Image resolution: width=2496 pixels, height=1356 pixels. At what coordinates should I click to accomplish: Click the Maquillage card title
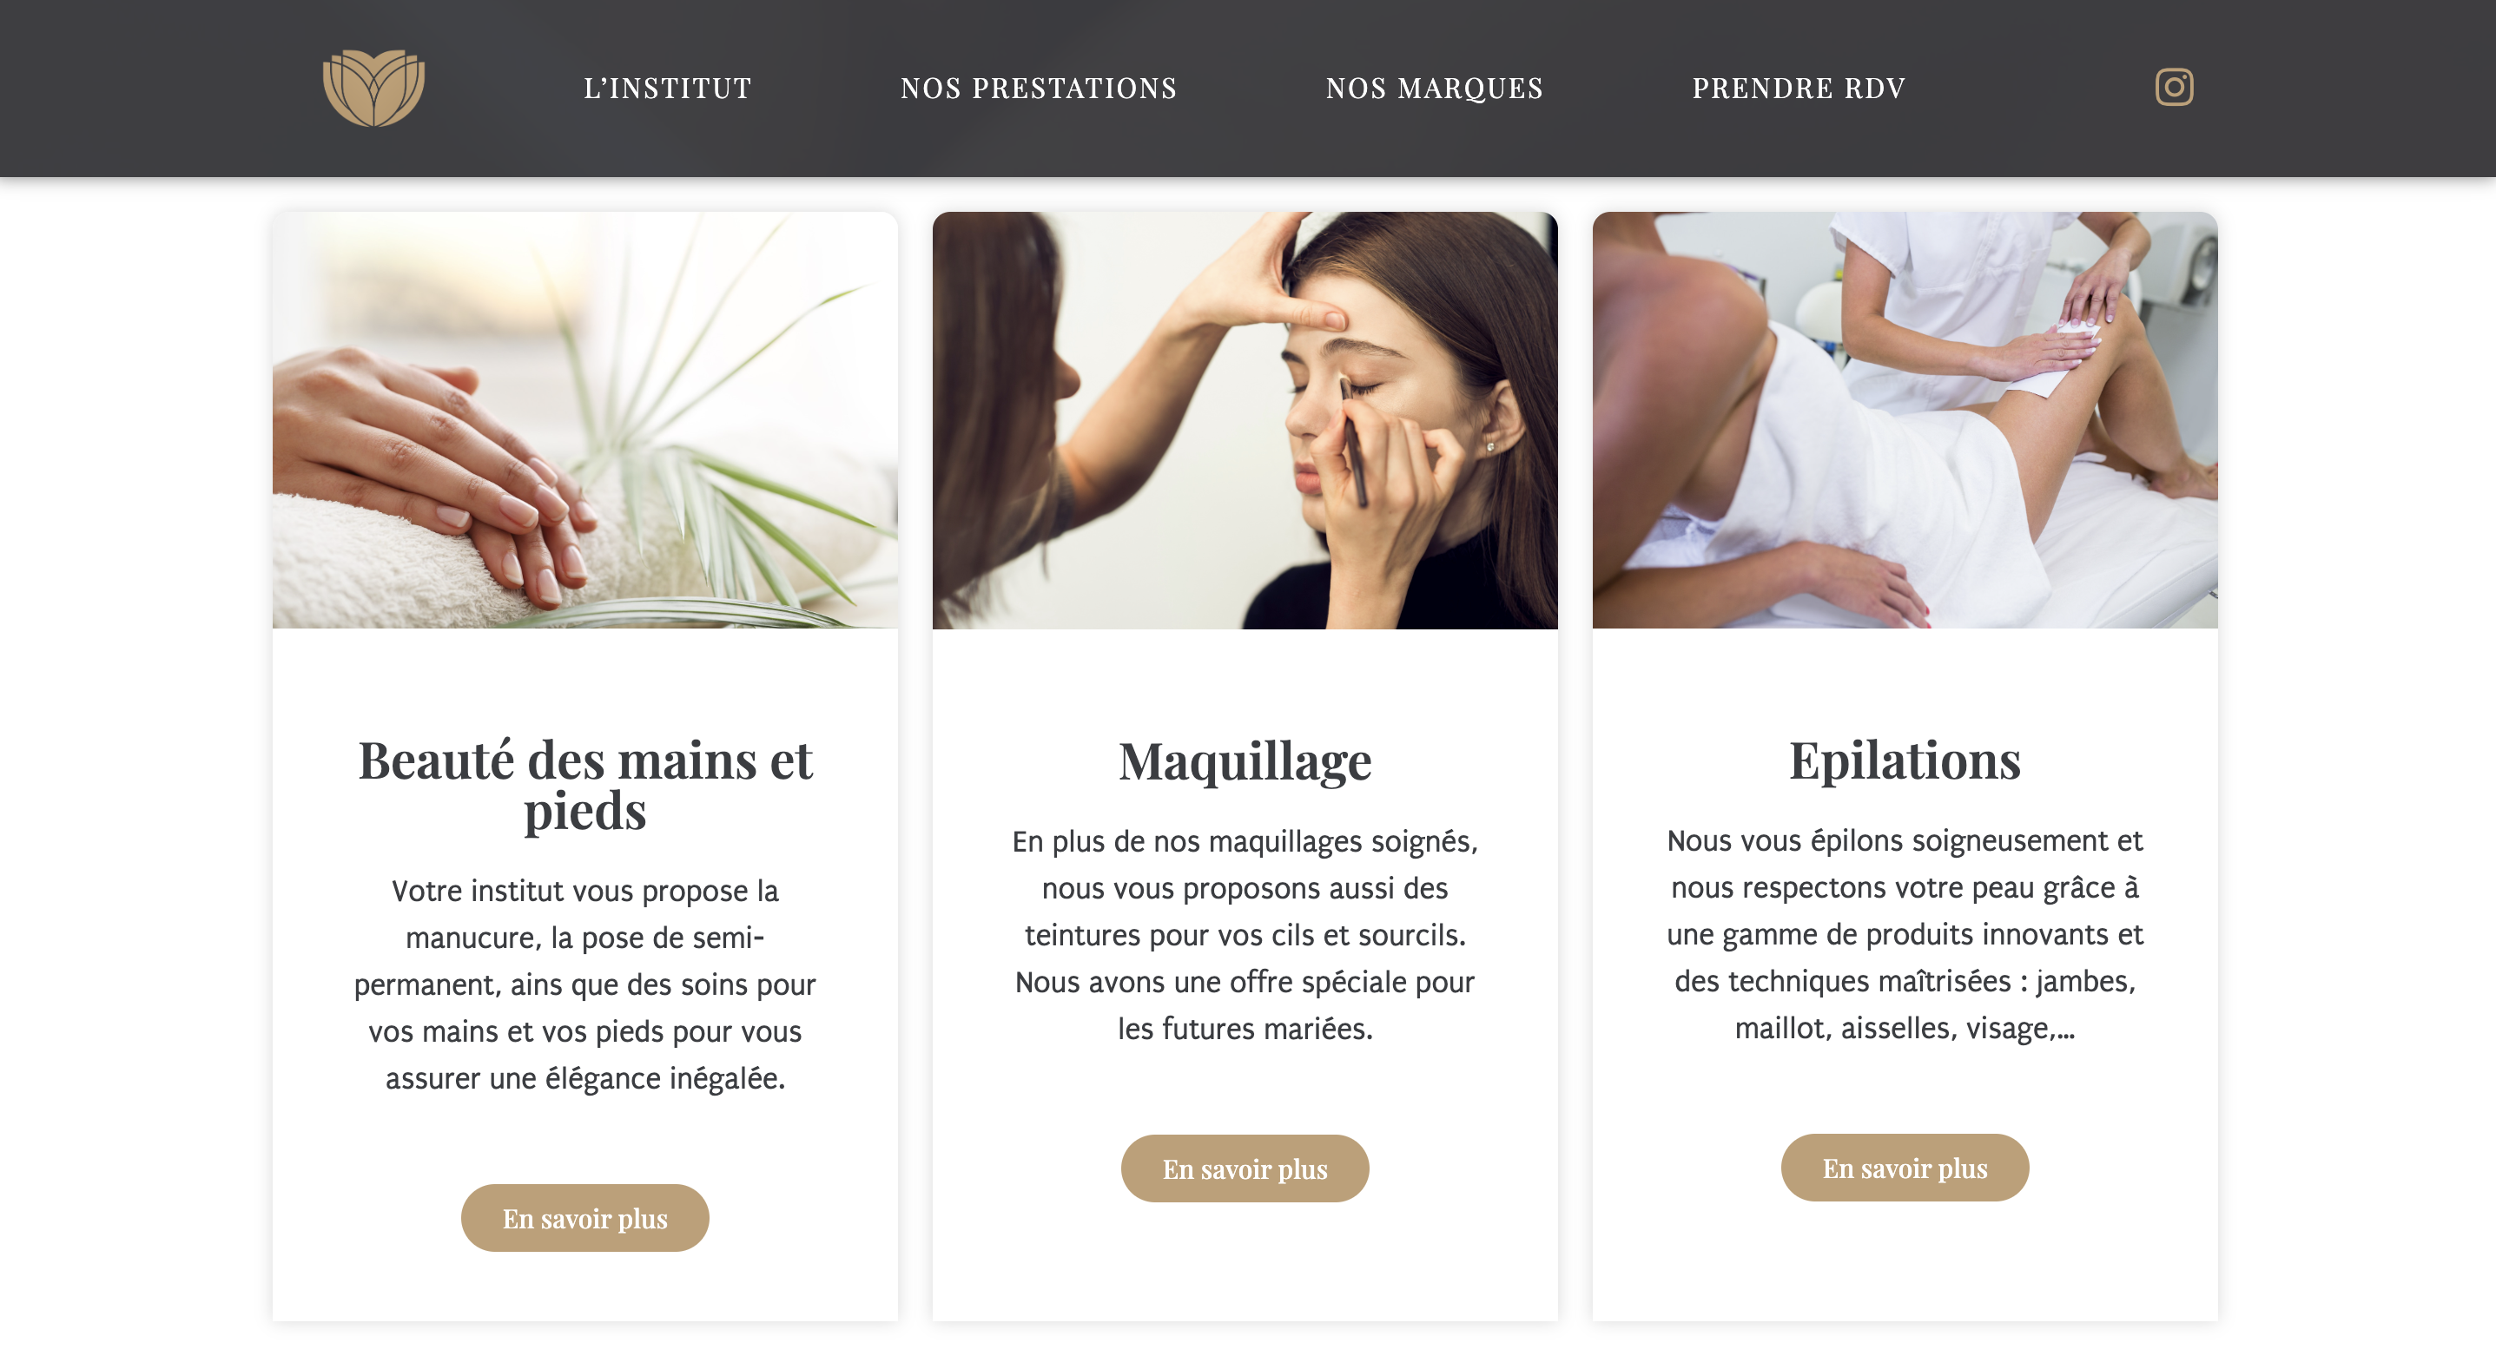coord(1245,760)
